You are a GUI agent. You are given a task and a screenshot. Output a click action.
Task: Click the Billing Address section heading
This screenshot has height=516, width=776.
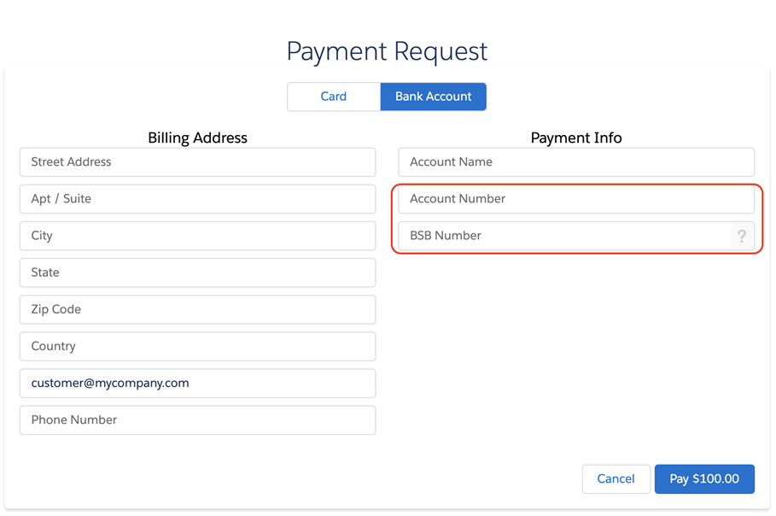coord(197,138)
